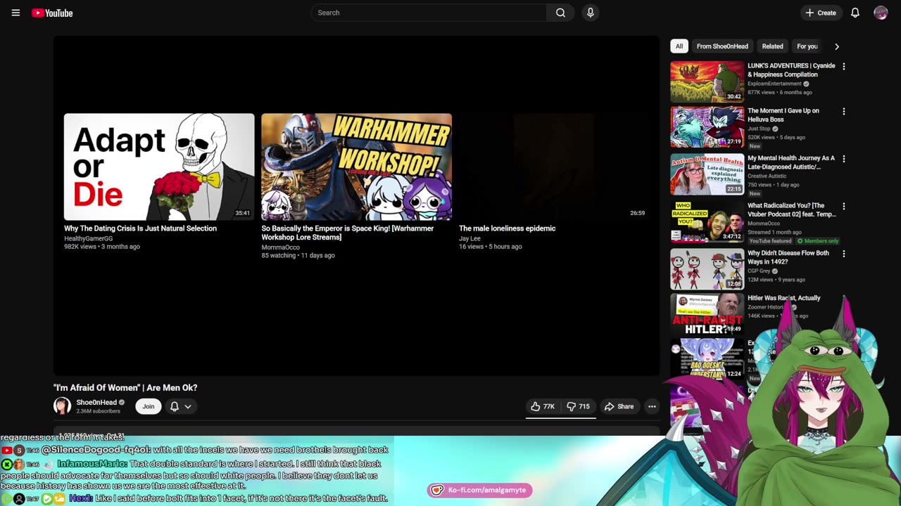Open What Radicalized You sidebar thumbnail

pos(707,222)
